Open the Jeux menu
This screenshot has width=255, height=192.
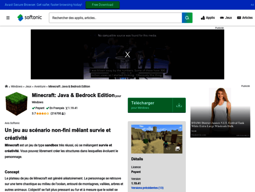(226, 18)
